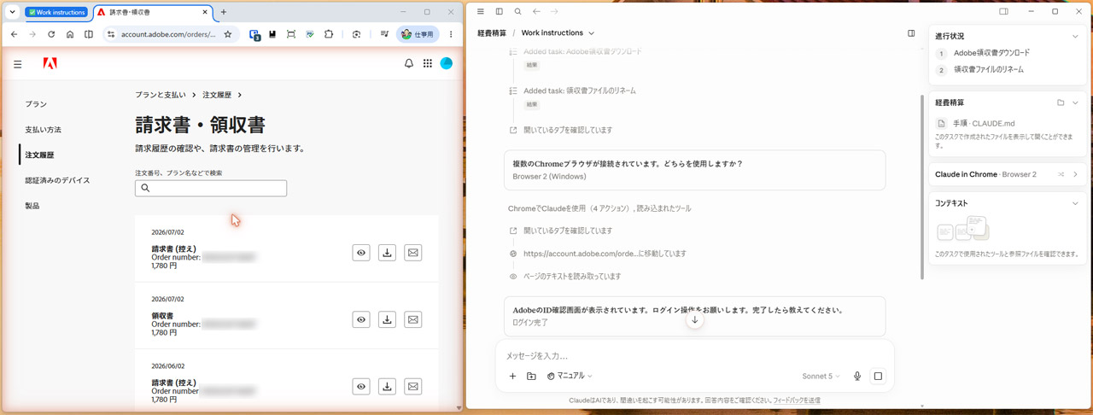The height and width of the screenshot is (415, 1093).
Task: Open Chrome media control icon
Action: 384,34
